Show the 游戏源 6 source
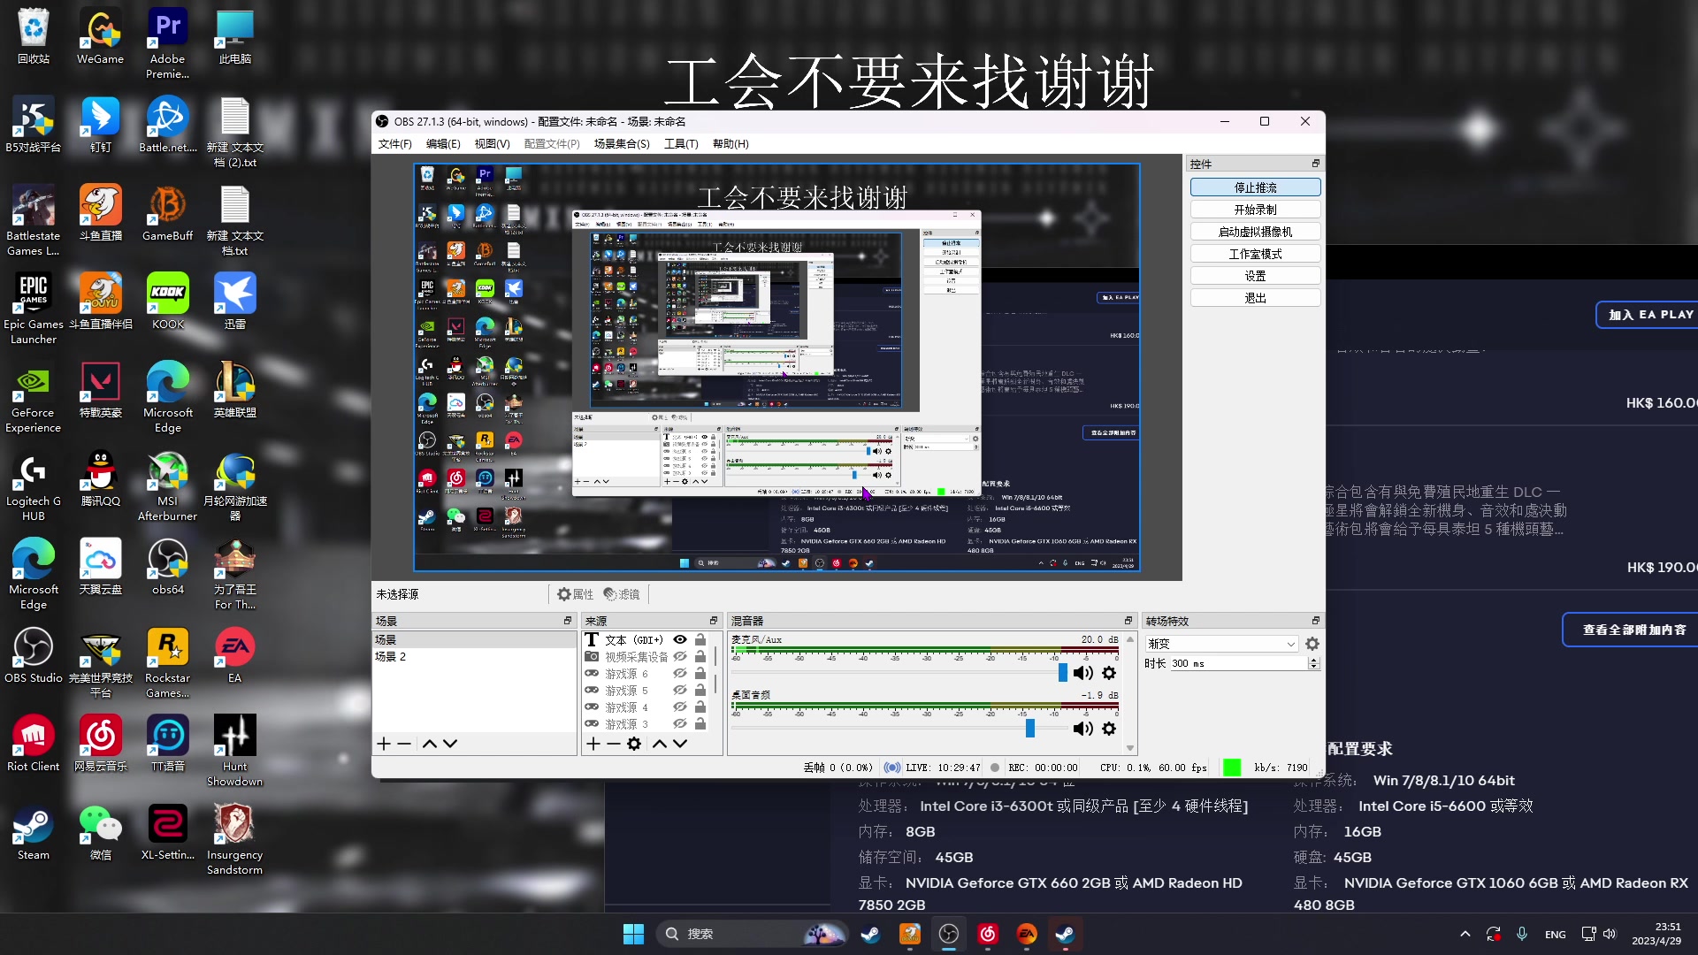1698x955 pixels. [680, 673]
